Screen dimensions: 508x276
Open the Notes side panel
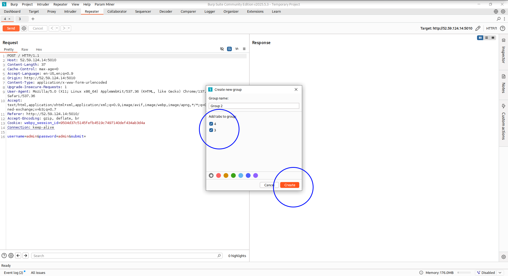pos(504,84)
